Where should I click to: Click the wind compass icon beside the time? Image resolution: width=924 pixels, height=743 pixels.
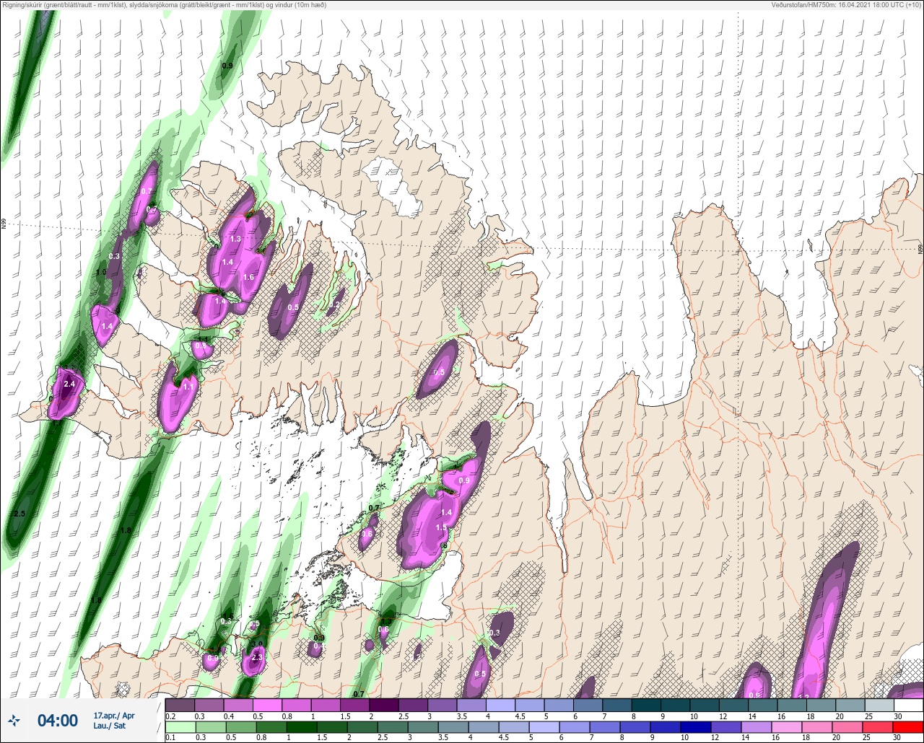14,720
